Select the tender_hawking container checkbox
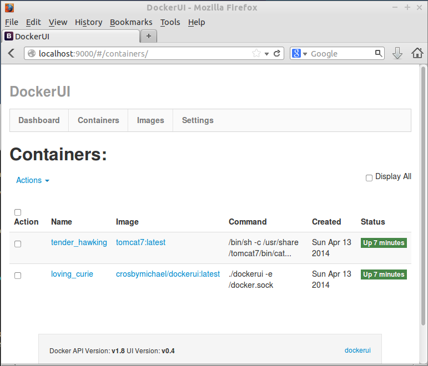 pyautogui.click(x=18, y=244)
